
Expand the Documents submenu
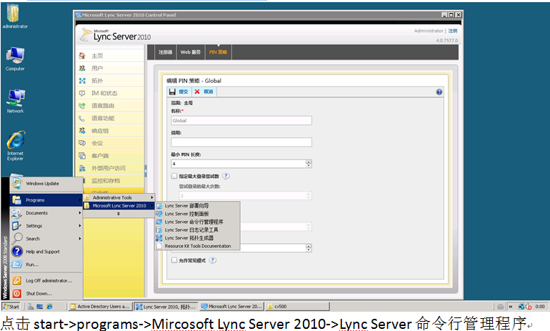[x=80, y=213]
